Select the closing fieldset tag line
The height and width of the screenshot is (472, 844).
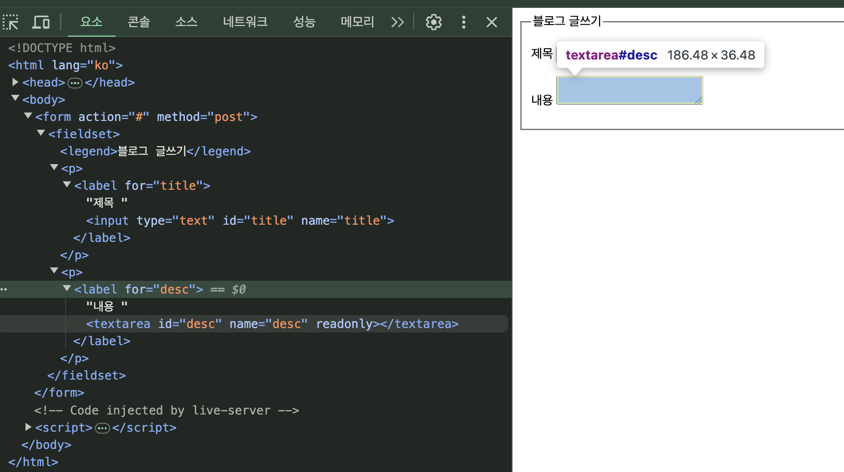pos(87,376)
